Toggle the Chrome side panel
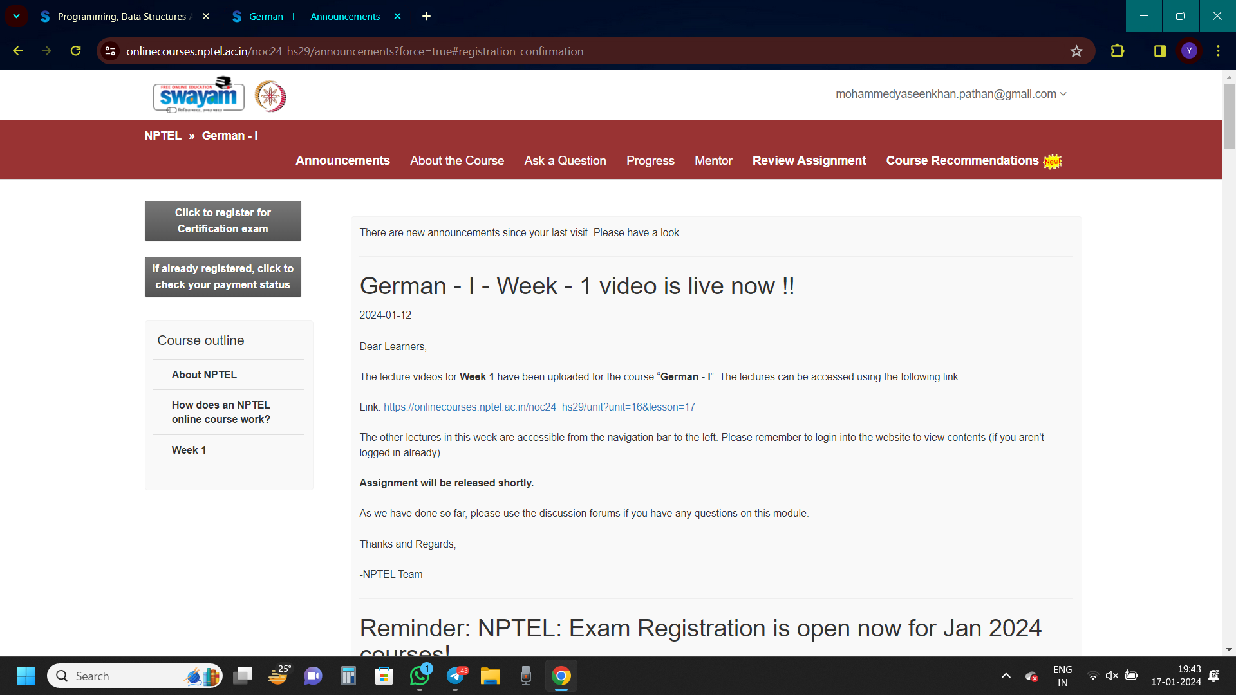Screen dimensions: 1236x695 pos(1160,51)
